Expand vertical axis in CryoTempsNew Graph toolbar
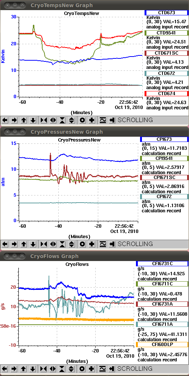Viewport: 189px width, 376px height. 72,120
